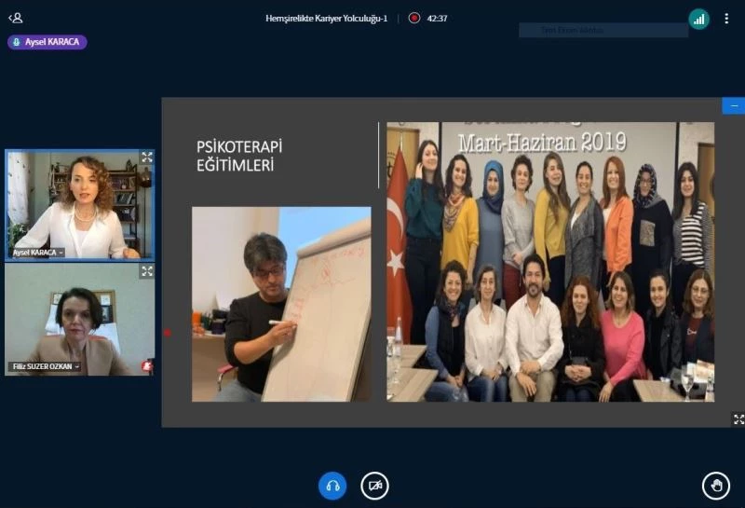Expand Filiz SUZER OZKAN's webcam to fullscreen
This screenshot has width=745, height=508.
pos(146,271)
